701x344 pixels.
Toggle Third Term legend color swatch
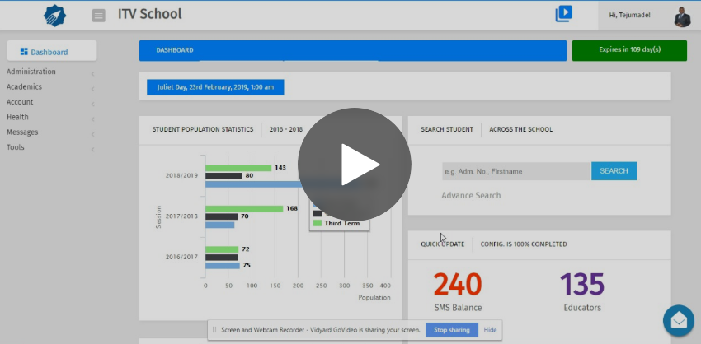pyautogui.click(x=317, y=223)
